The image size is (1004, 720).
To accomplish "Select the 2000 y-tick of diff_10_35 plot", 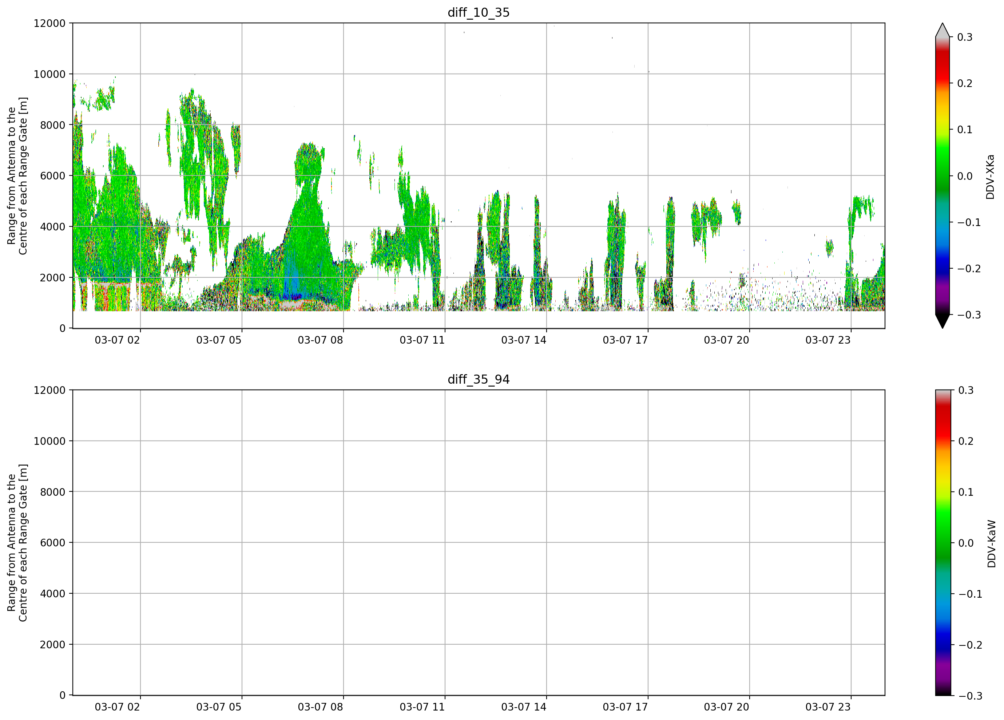I will point(53,278).
